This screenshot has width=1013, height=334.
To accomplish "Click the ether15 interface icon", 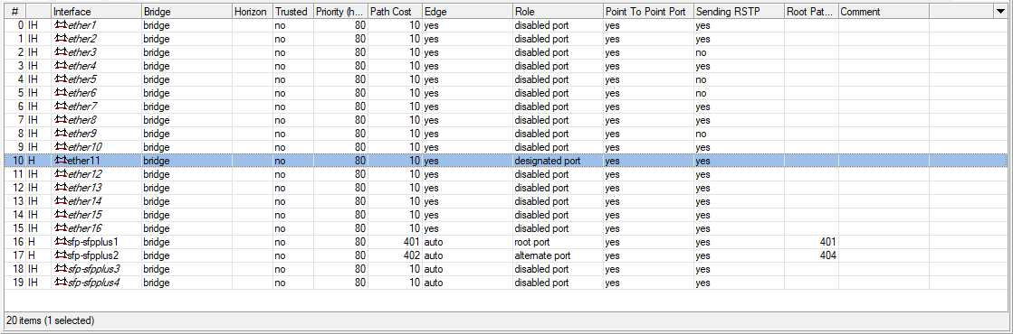I will pyautogui.click(x=60, y=215).
